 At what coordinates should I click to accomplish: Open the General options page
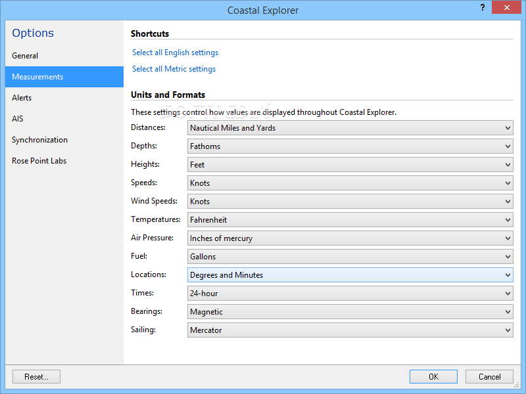pos(64,56)
